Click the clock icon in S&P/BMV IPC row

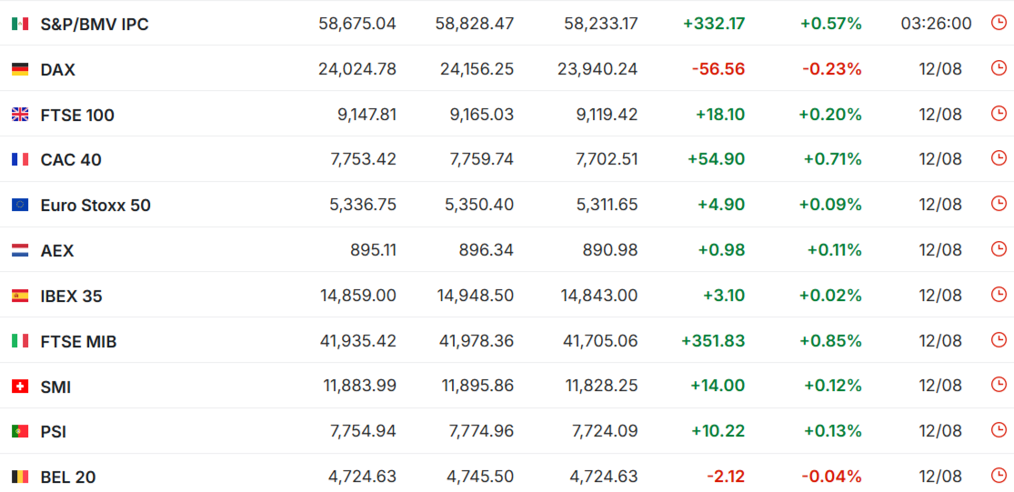(x=999, y=23)
